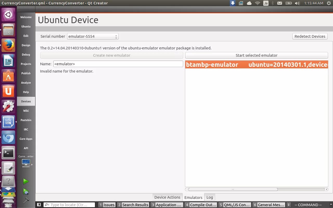Switch to the Debug mode
The width and height of the screenshot is (333, 208).
pos(26,55)
